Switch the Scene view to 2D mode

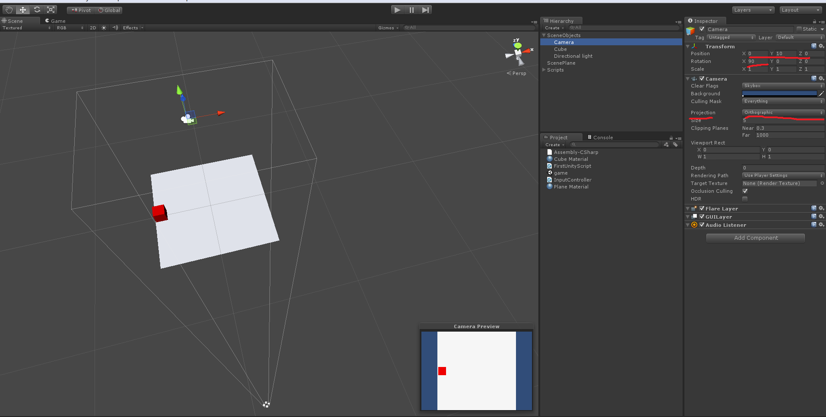click(92, 28)
